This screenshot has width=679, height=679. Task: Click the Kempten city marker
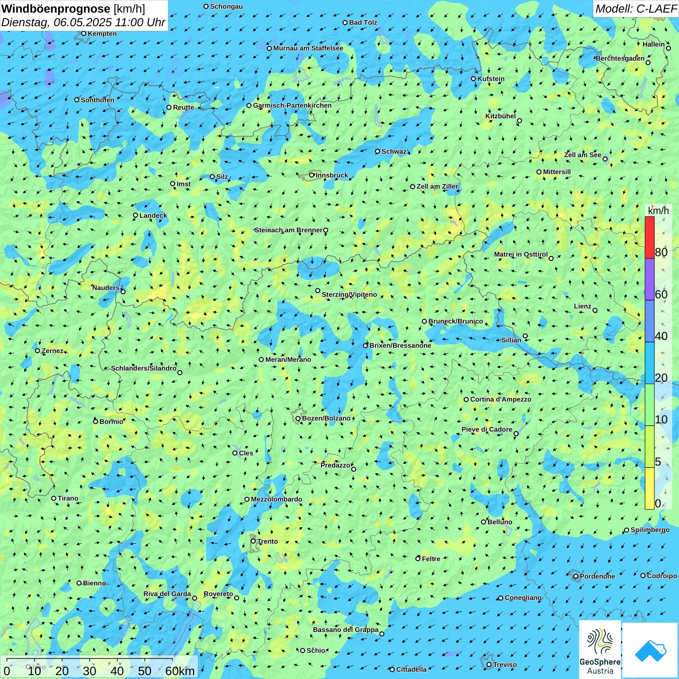[84, 33]
